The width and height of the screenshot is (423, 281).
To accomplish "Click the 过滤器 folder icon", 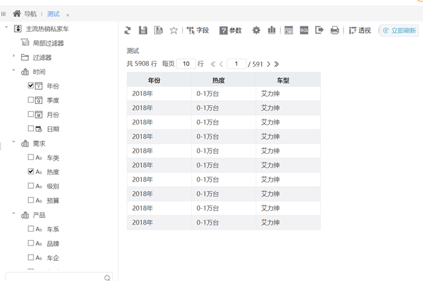I will (x=25, y=57).
